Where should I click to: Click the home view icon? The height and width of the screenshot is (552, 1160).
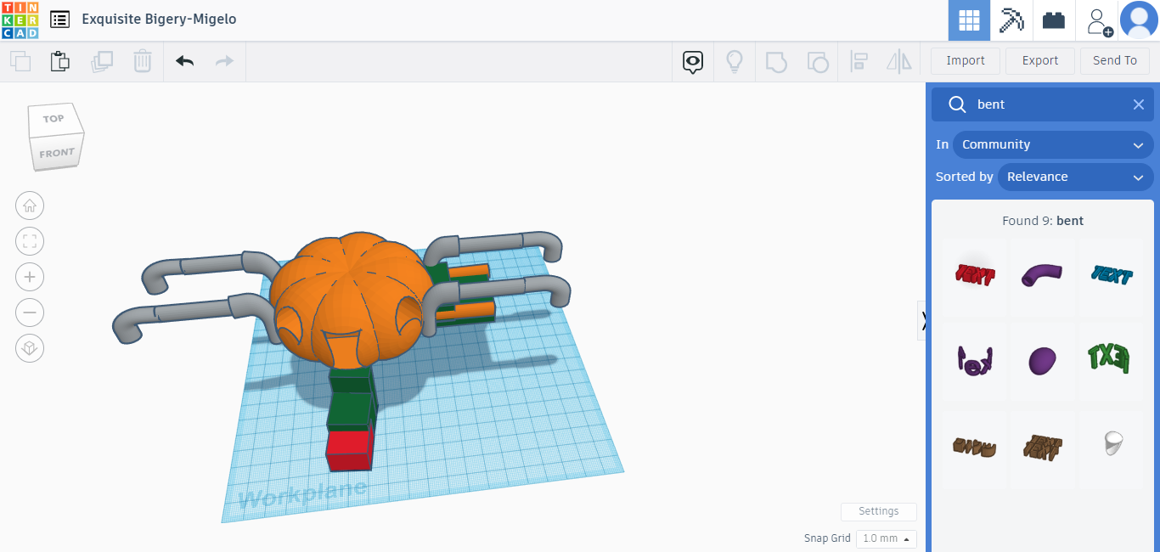(30, 206)
